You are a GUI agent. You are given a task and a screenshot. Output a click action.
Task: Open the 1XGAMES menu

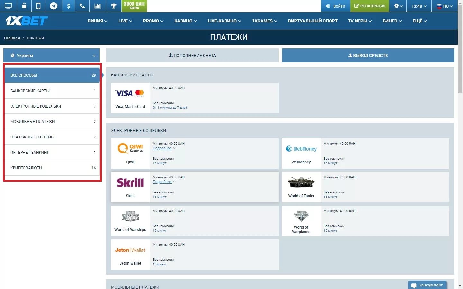click(x=264, y=21)
